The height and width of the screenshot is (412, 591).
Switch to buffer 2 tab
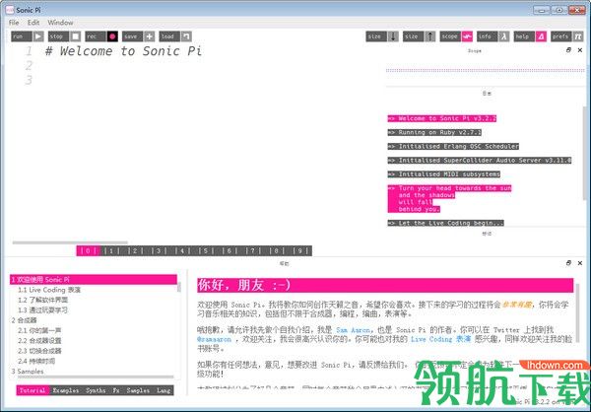point(135,250)
